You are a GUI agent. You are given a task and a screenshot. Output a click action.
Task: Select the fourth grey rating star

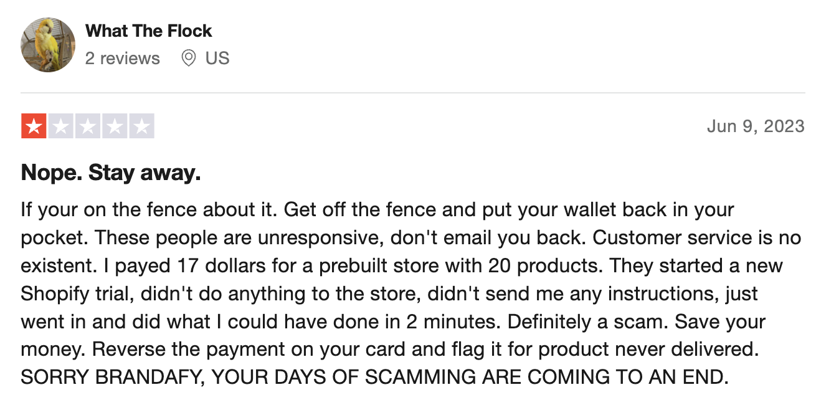click(115, 126)
